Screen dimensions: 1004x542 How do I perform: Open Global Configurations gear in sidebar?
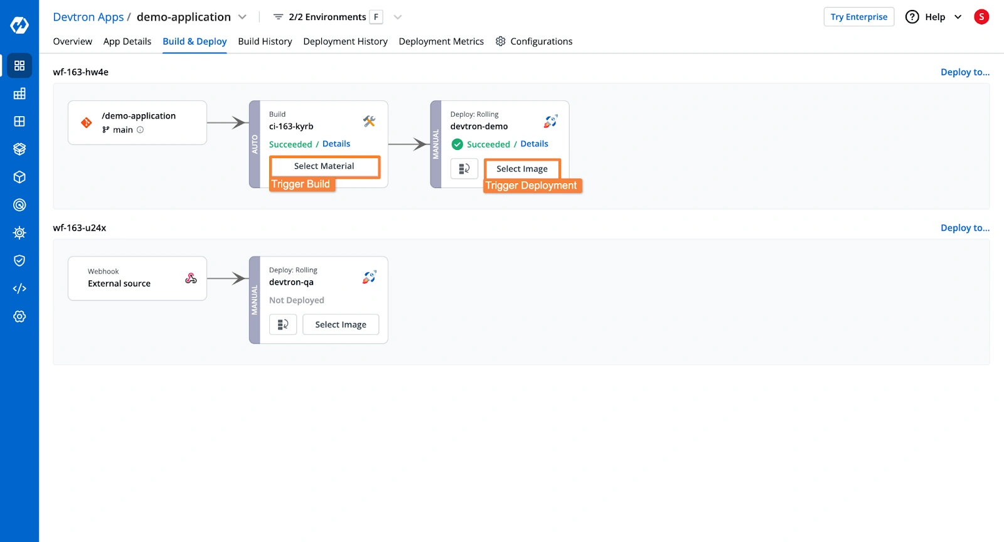tap(19, 316)
